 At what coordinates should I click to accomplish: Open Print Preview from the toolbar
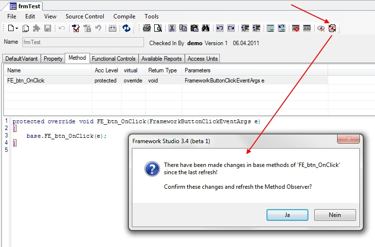coord(158,28)
